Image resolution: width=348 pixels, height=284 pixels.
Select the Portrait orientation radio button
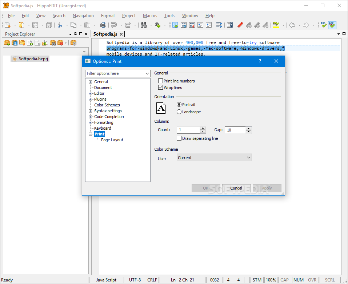[179, 105]
